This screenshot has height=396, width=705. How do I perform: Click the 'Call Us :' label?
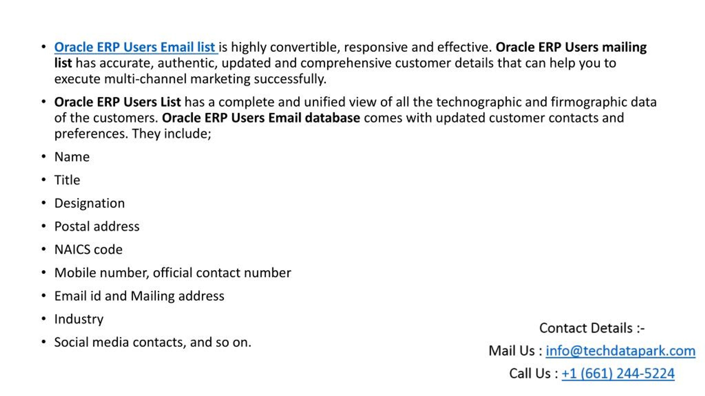click(534, 374)
